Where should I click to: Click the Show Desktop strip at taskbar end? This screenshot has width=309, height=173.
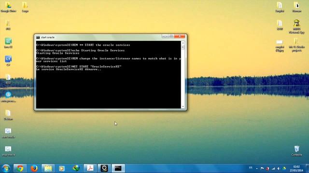308,169
